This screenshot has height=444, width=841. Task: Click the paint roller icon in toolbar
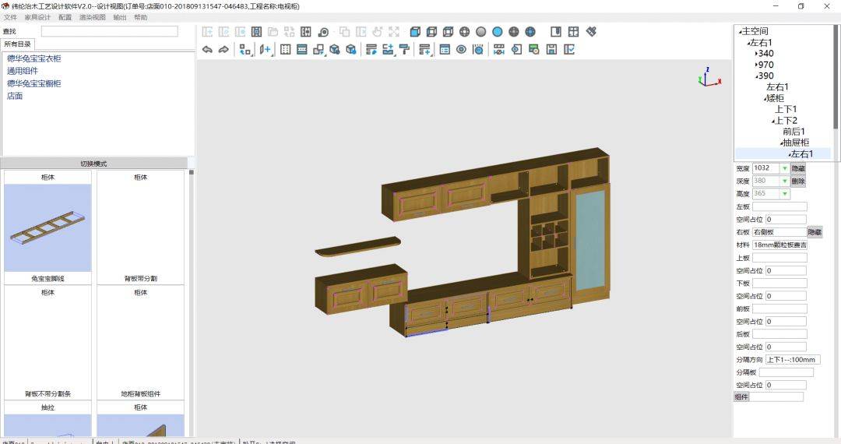click(x=404, y=50)
